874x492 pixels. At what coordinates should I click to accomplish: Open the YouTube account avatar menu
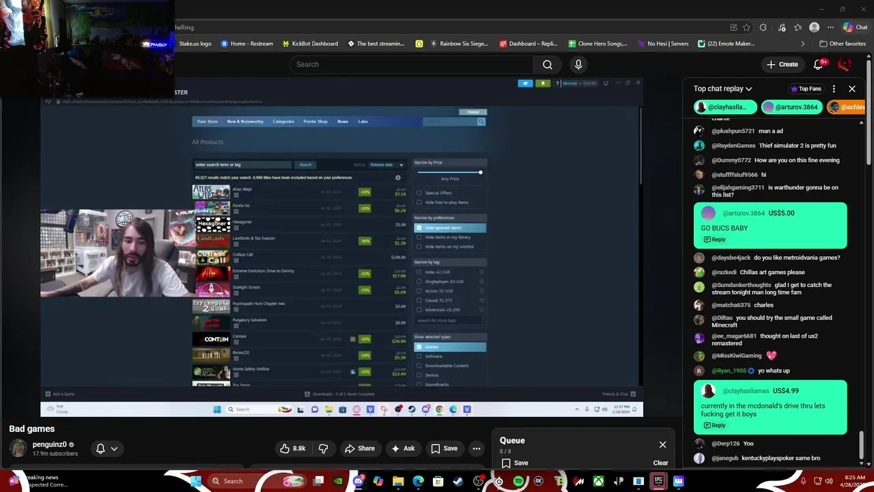click(x=845, y=64)
